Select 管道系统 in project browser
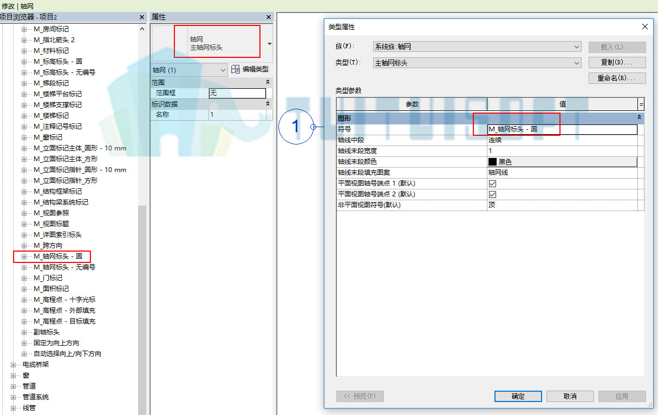Viewport: 658px width, 415px height. (x=36, y=397)
